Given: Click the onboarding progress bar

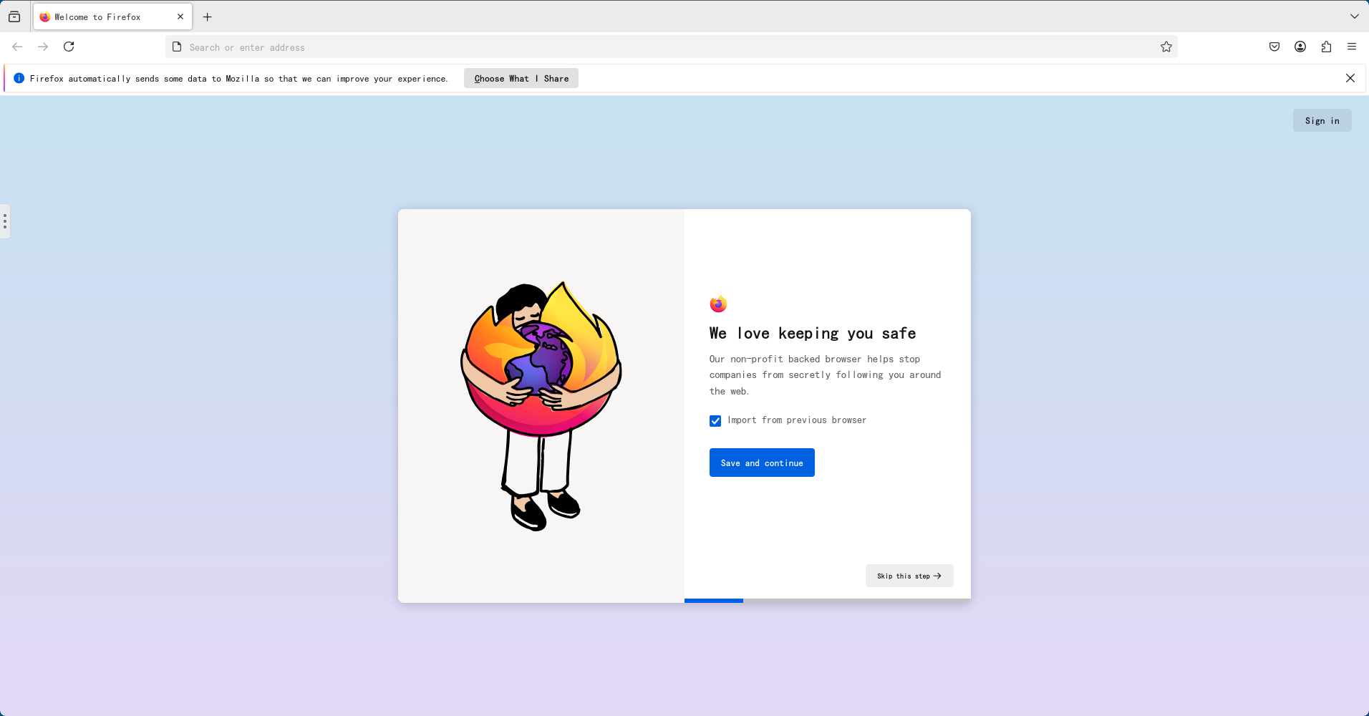Looking at the screenshot, I should pyautogui.click(x=828, y=601).
